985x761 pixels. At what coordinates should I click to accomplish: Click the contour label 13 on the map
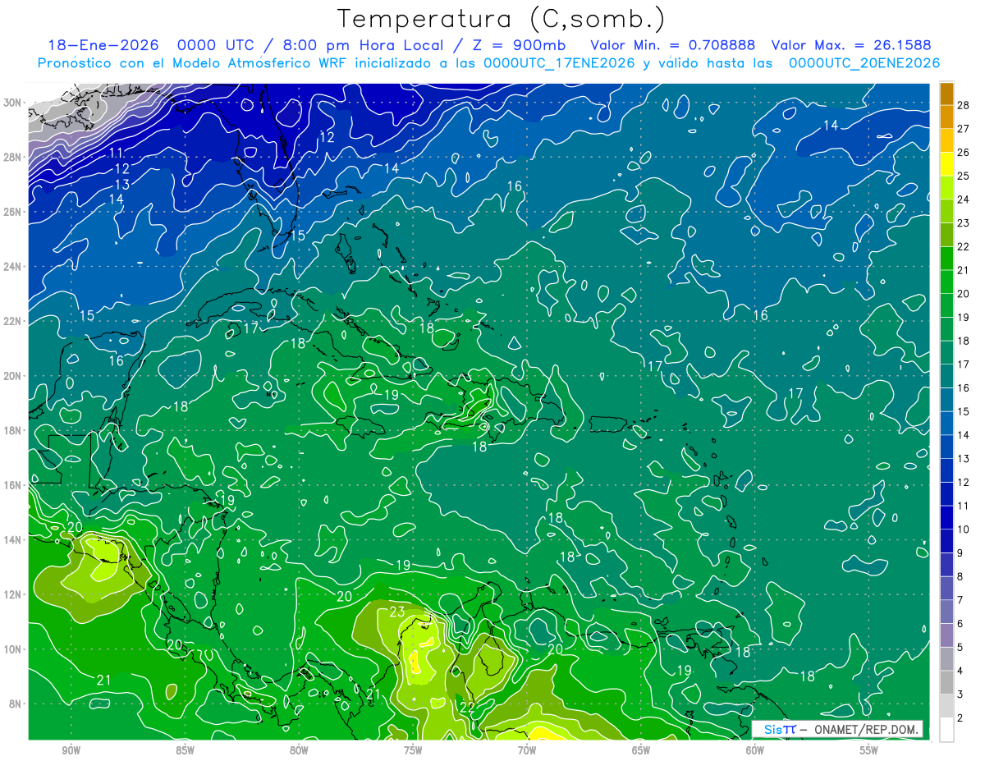[x=122, y=185]
